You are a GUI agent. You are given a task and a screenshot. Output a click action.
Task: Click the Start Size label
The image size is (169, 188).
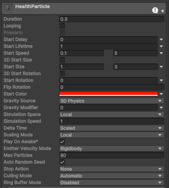[14, 67]
